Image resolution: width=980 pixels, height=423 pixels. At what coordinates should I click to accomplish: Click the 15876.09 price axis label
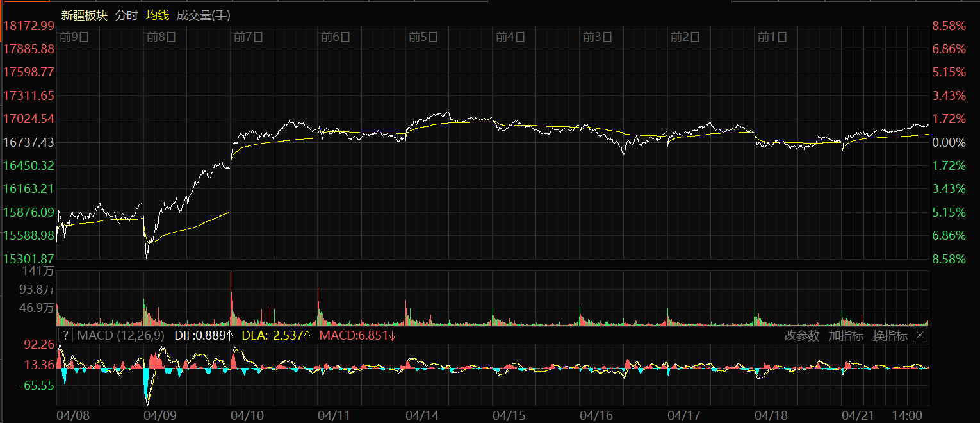click(x=28, y=212)
